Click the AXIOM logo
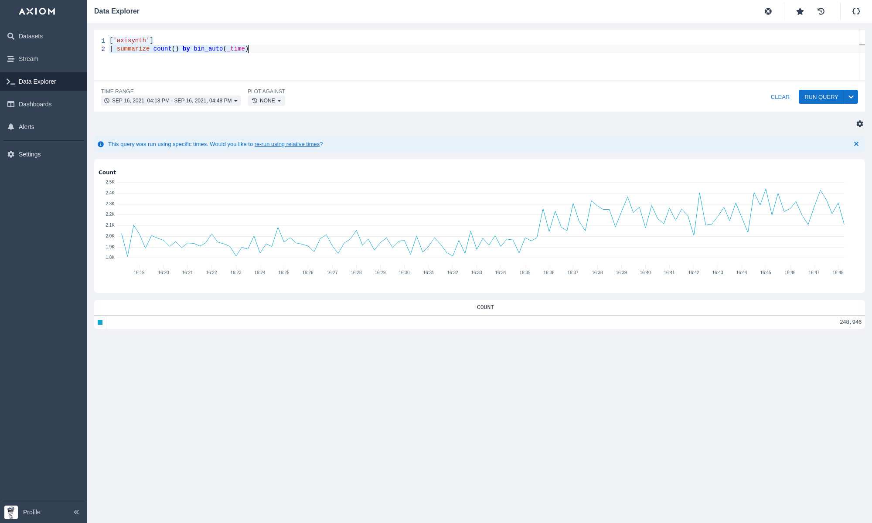 [x=37, y=11]
